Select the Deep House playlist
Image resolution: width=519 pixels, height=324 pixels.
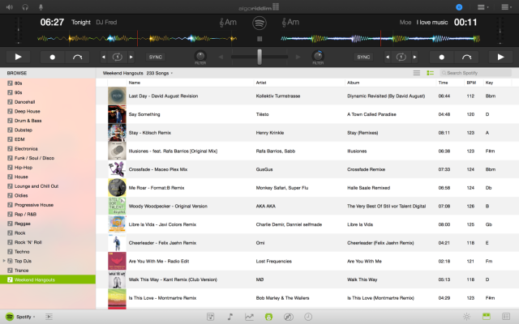(28, 111)
